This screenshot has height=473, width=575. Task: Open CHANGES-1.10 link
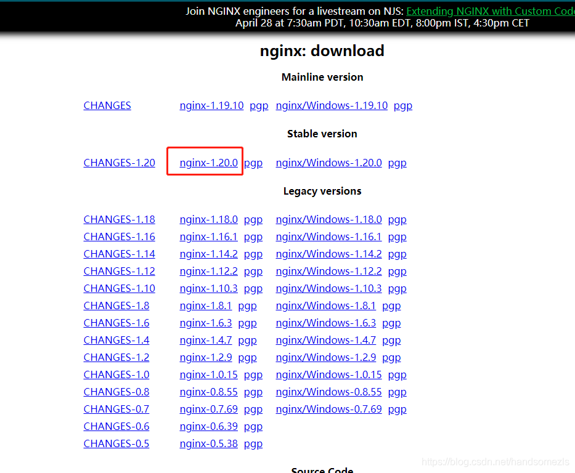coord(119,288)
